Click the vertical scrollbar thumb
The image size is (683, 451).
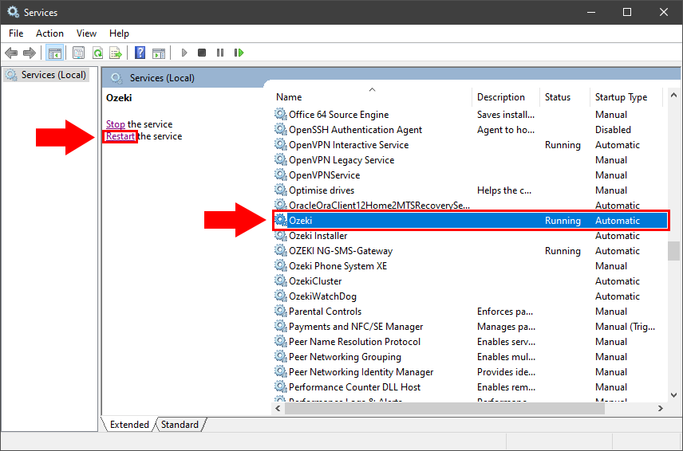point(674,251)
